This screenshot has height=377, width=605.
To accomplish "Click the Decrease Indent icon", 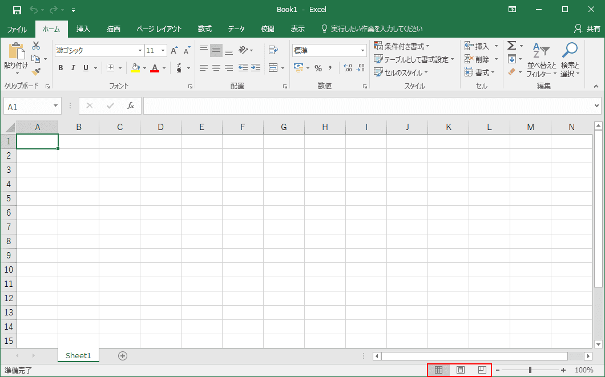I will coord(243,68).
